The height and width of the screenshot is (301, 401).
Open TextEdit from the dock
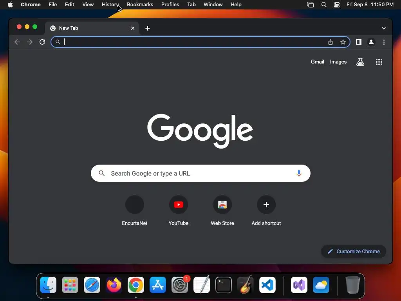202,285
